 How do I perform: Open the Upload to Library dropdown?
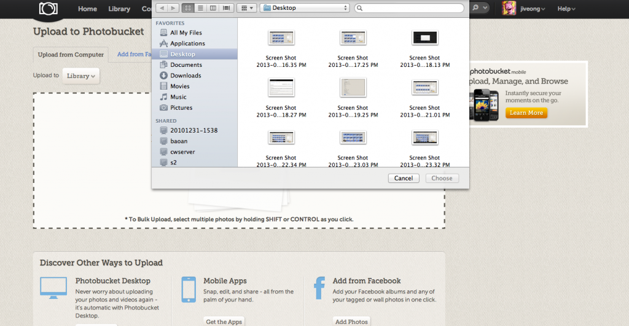pos(80,76)
